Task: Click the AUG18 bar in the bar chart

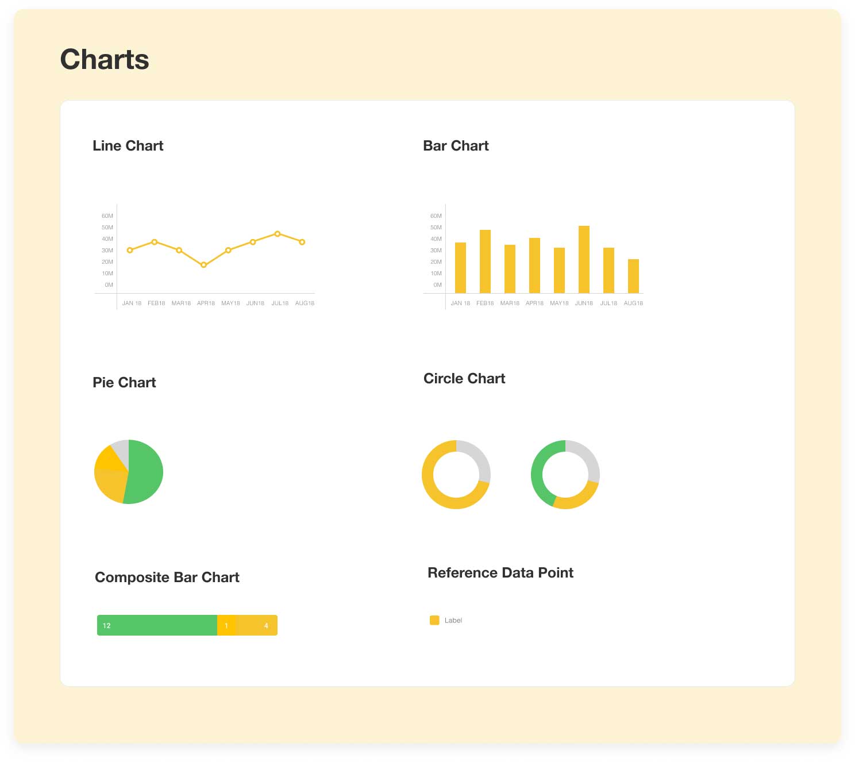Action: 633,276
